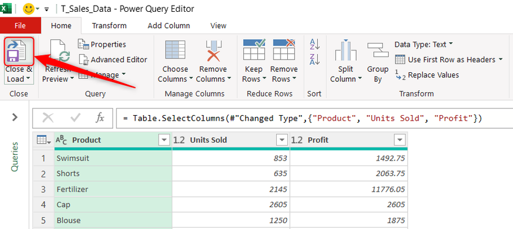Click the Refresh Preview icon
The image size is (513, 229).
60,51
